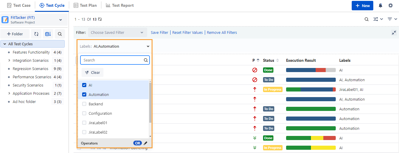The width and height of the screenshot is (399, 153).
Task: Open the Choose Saved Filter dropdown
Action: point(117,32)
